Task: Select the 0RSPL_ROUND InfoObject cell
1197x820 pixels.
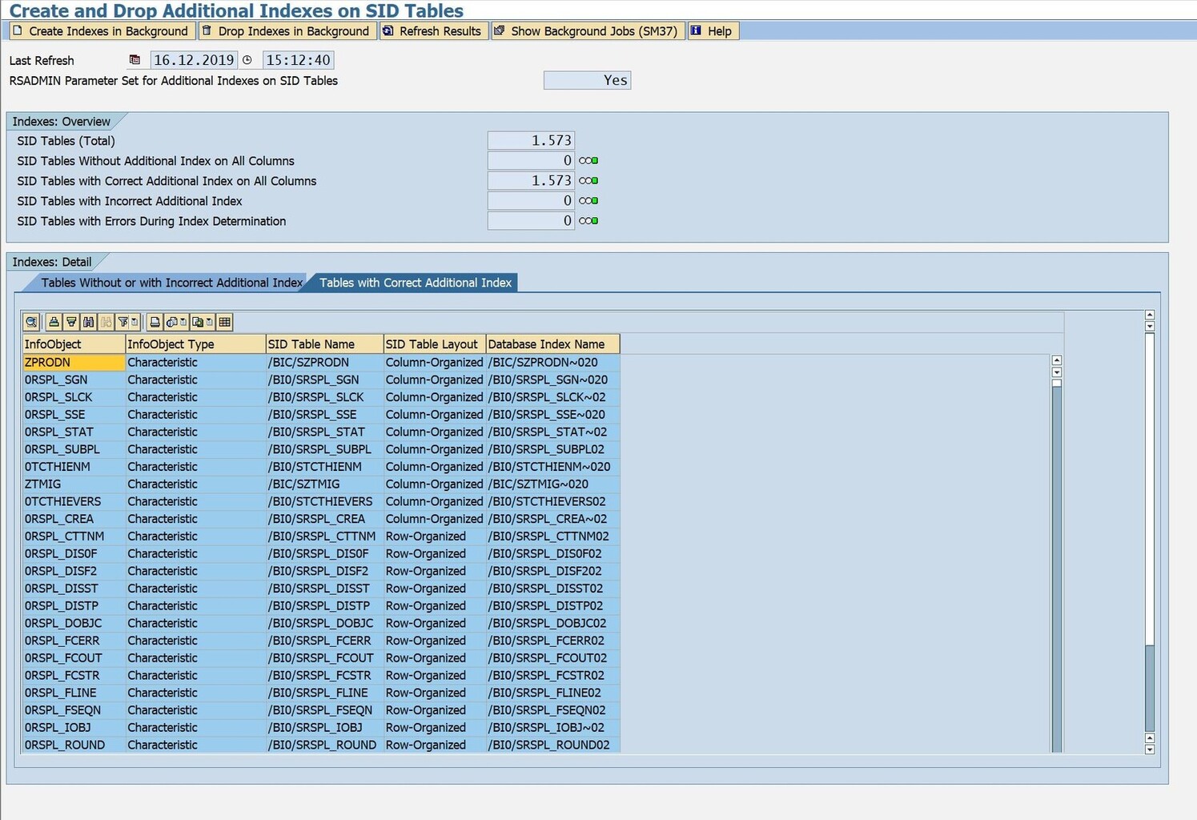Action: click(74, 746)
